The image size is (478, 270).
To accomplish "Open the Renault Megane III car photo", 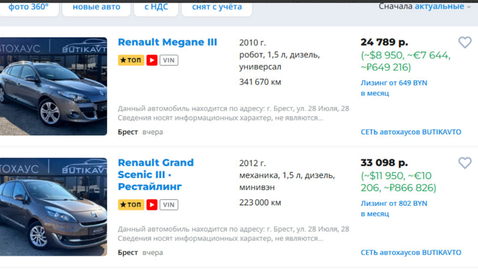I will (53, 86).
